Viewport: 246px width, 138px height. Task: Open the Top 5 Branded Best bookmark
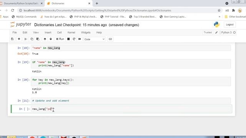coord(143,17)
